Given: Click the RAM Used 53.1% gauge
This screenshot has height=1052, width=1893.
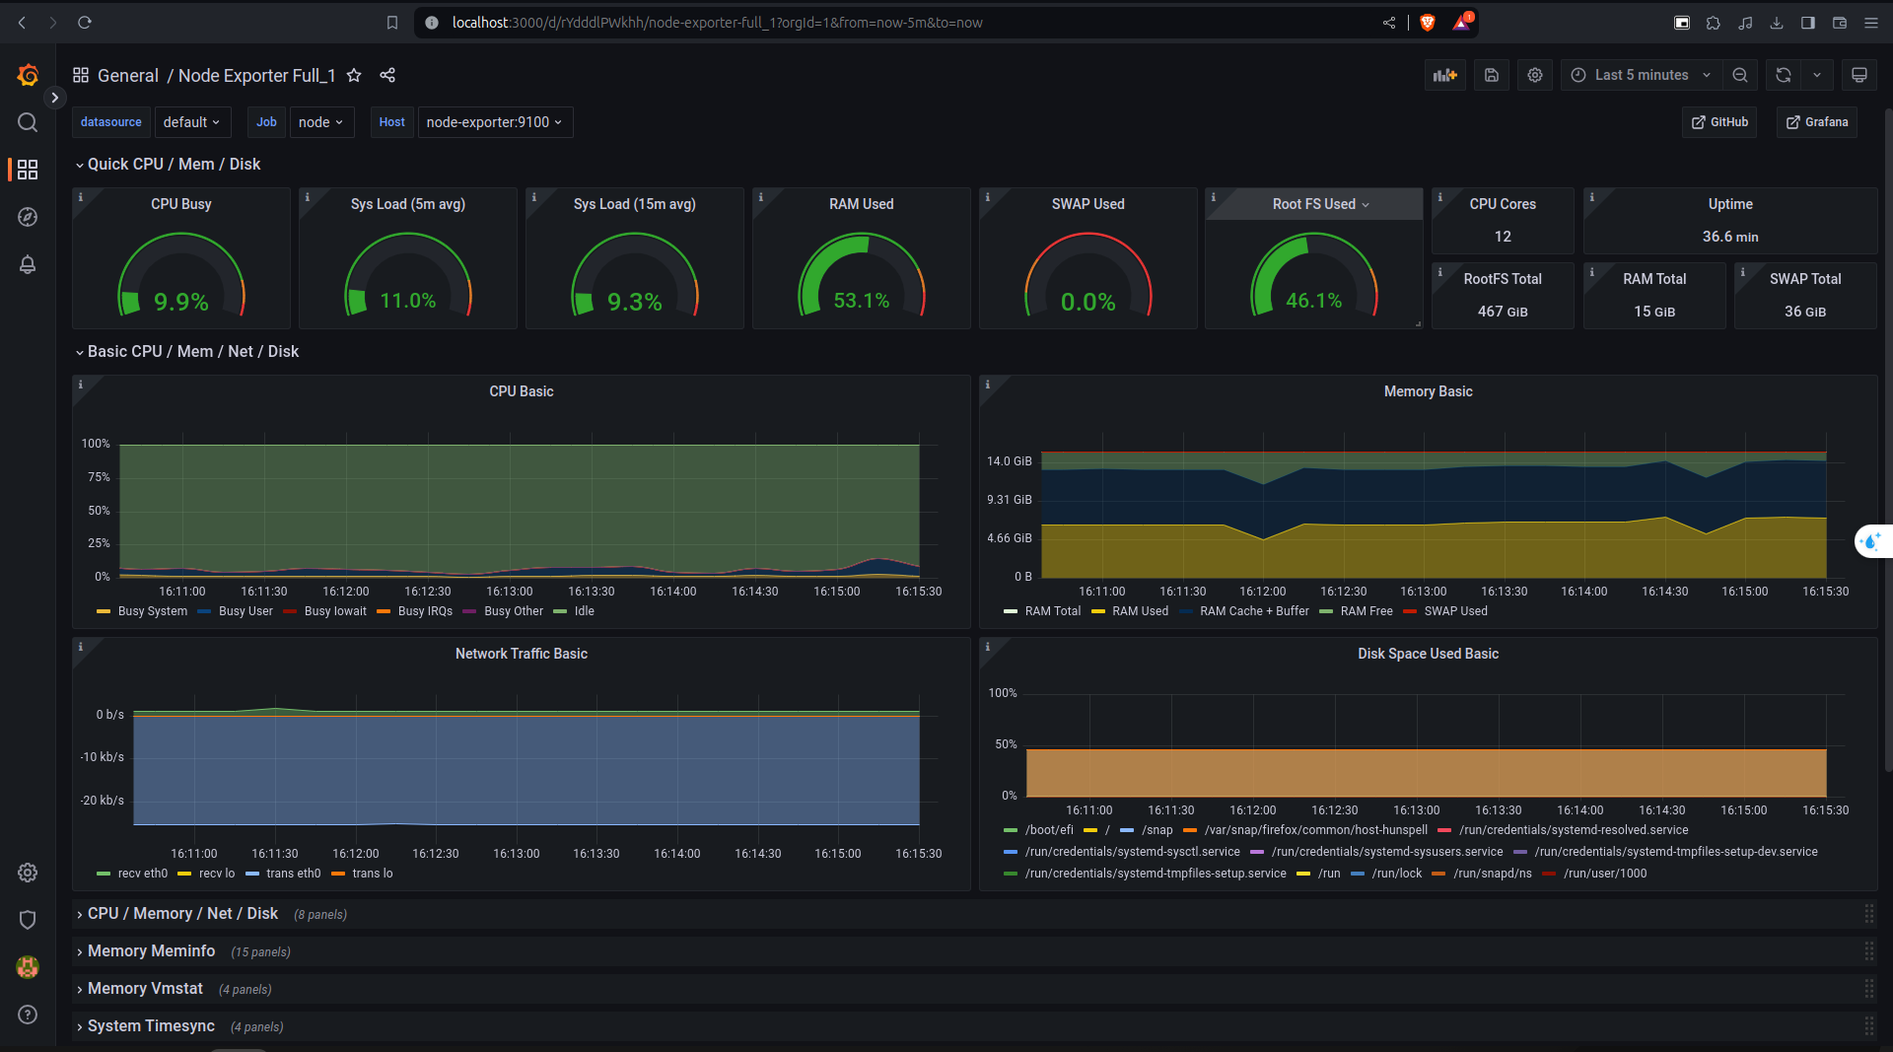Looking at the screenshot, I should tap(861, 274).
